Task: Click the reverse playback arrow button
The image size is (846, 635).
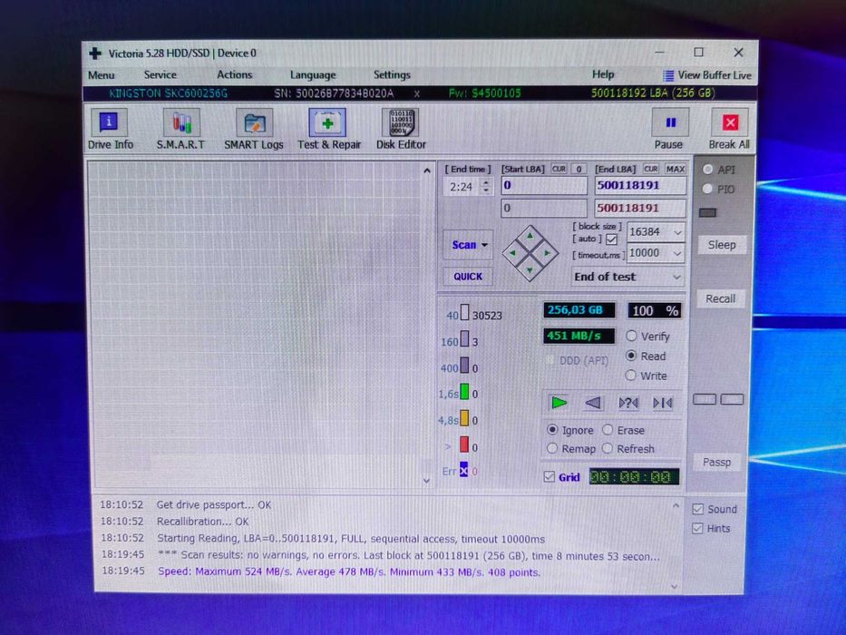Action: (593, 403)
